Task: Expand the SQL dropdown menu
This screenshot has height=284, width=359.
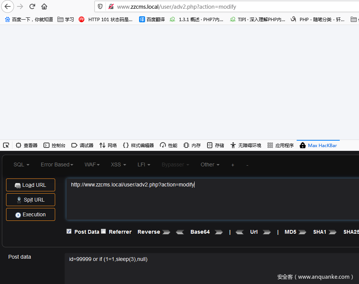Action: (x=21, y=165)
